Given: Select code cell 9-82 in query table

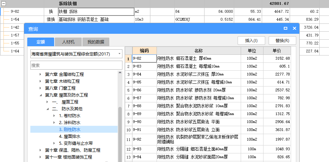Looking at the screenshot, I should 144,59.
